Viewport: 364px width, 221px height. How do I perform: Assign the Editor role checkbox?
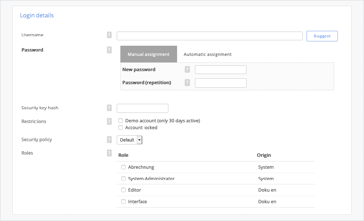124,190
